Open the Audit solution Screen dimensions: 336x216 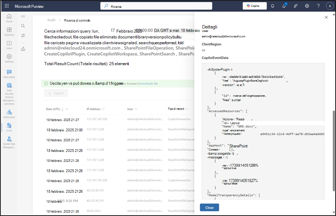click(x=9, y=127)
